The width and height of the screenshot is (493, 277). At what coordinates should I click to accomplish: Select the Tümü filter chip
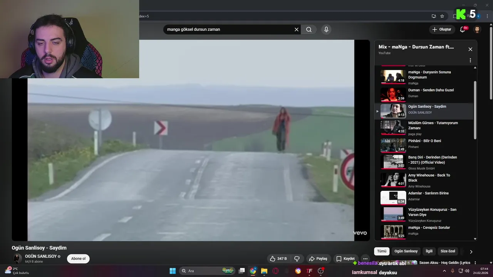point(382,251)
